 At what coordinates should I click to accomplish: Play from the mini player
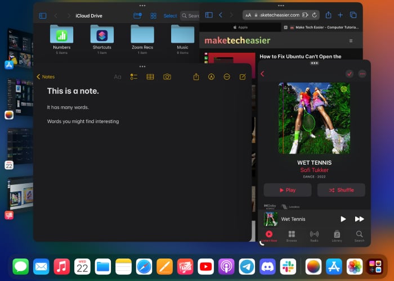(343, 219)
